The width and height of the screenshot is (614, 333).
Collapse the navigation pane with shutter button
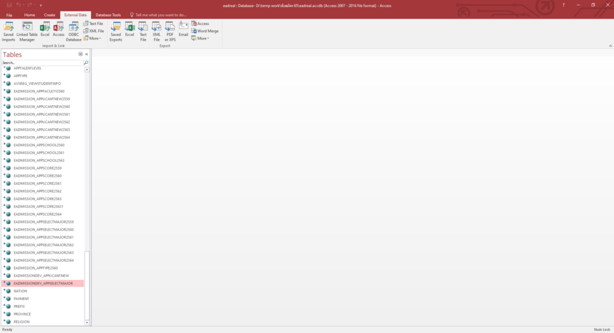click(x=87, y=54)
